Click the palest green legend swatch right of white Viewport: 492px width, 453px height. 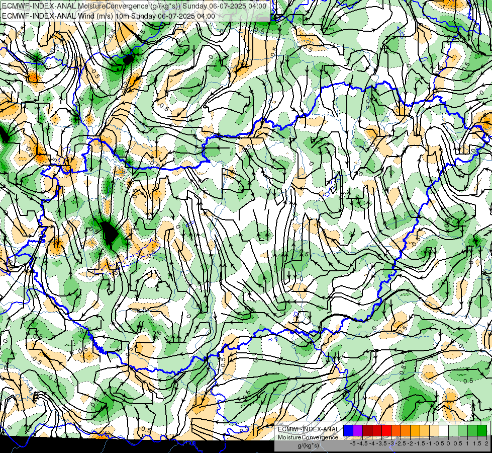453,431
